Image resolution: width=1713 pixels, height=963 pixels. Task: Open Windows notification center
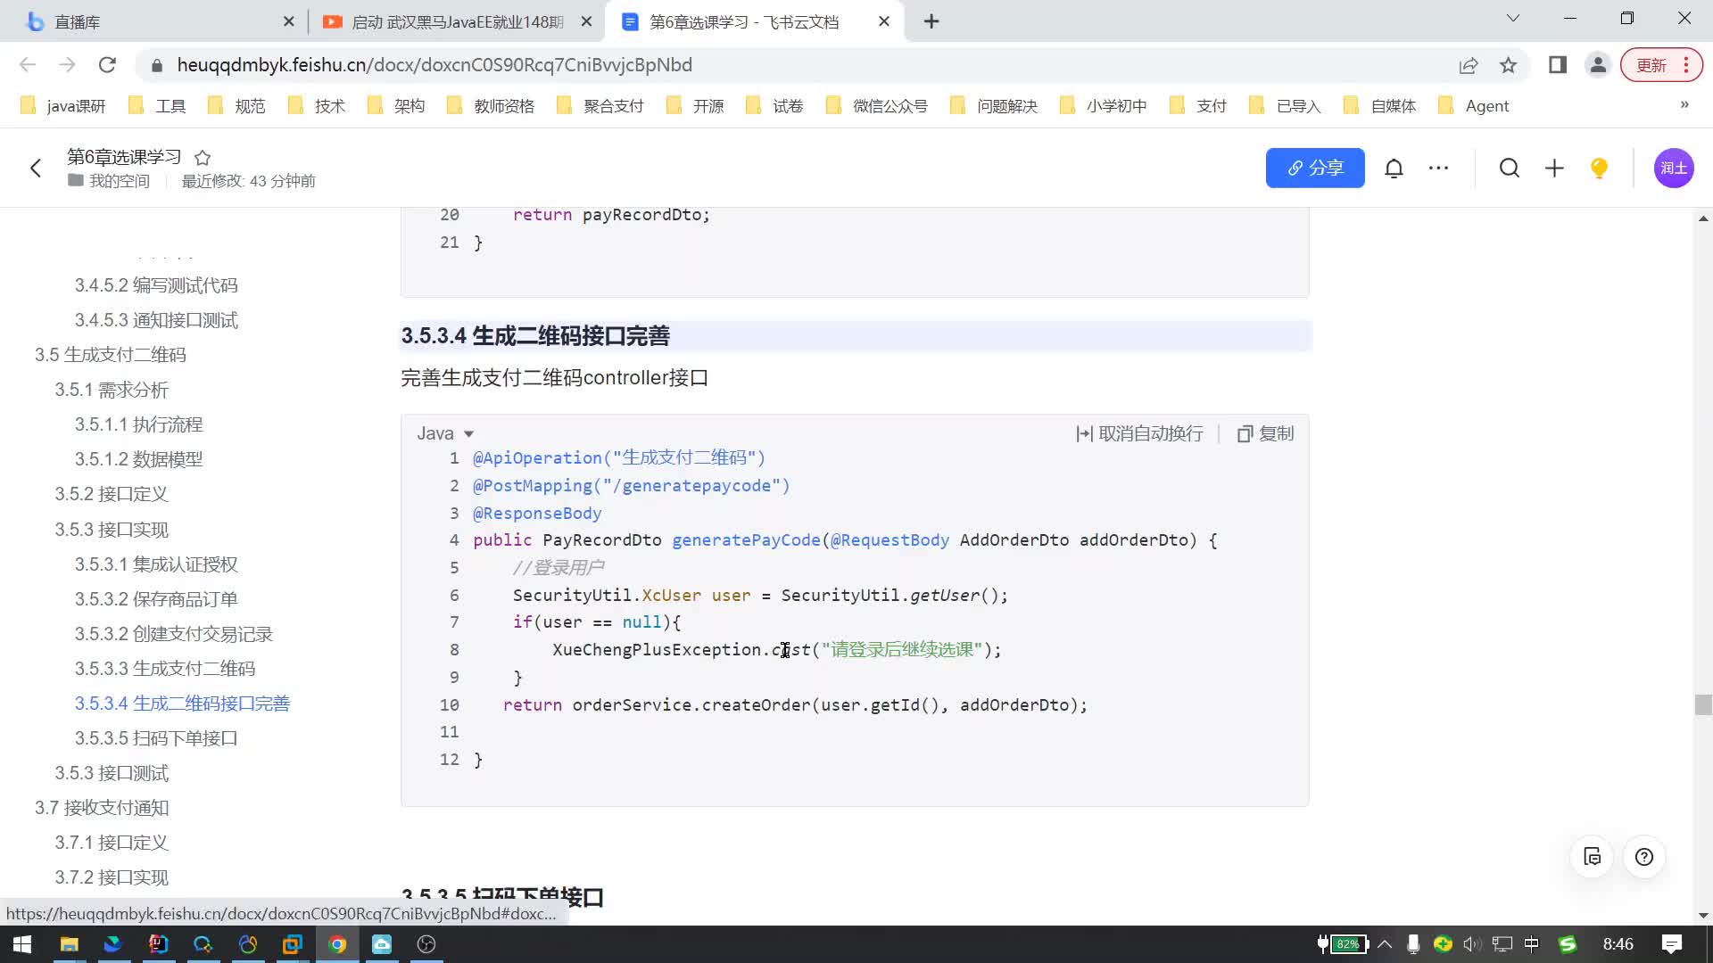click(x=1673, y=944)
